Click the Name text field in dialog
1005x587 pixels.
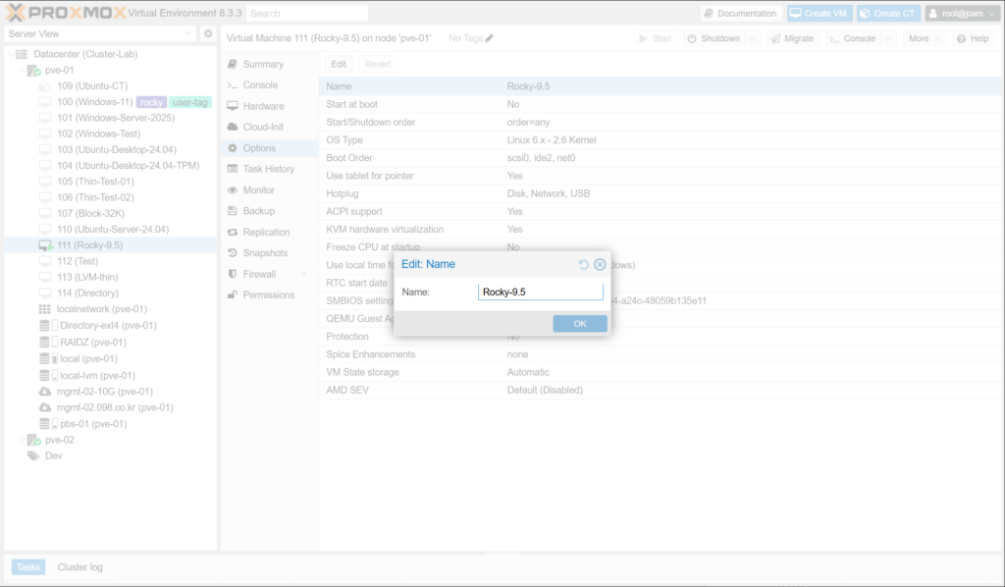click(x=540, y=293)
